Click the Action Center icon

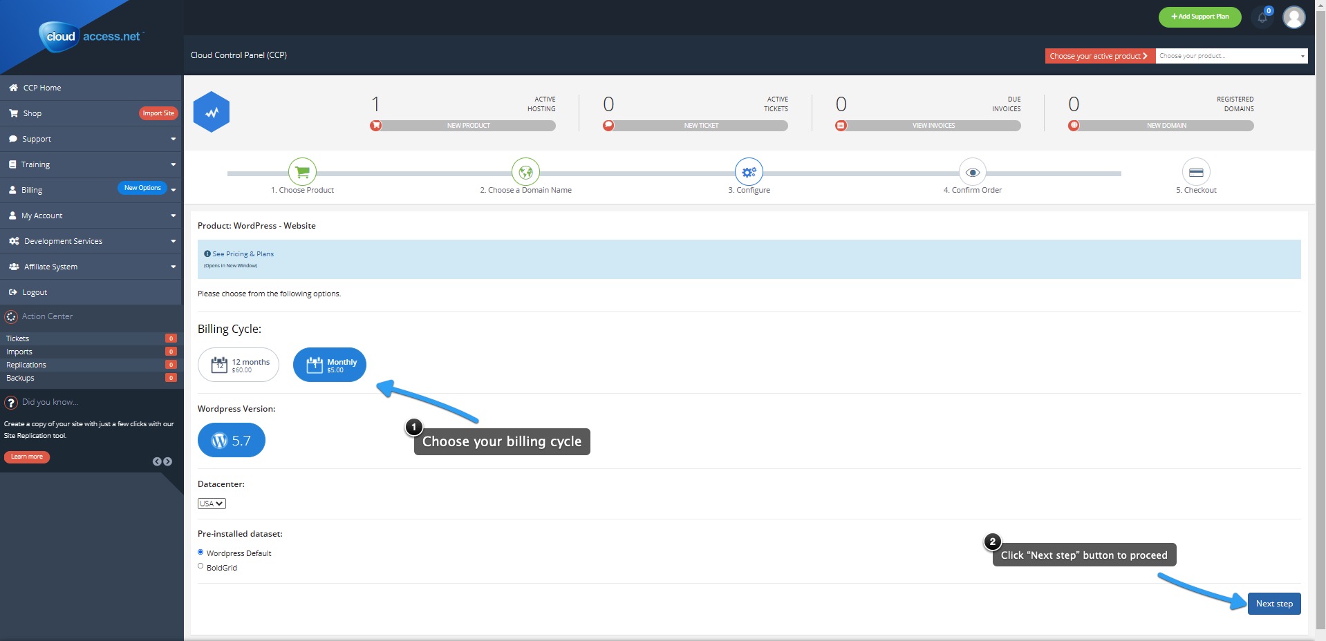pos(11,317)
